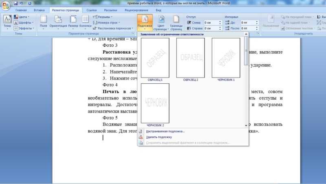Image resolution: width=326 pixels, height=184 pixels.
Task: Open Text Wrapping (Обтекание текстом) menu
Action: pyautogui.click(x=298, y=28)
